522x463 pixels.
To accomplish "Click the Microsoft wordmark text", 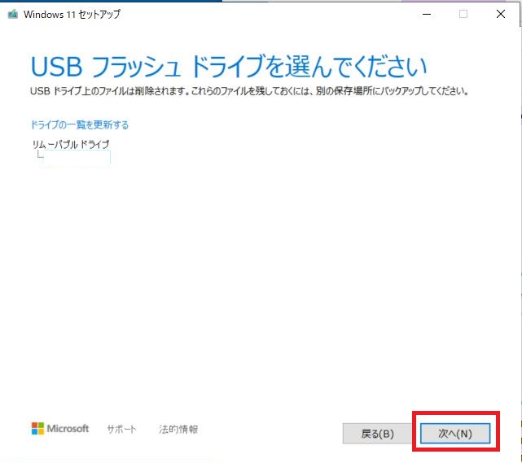I will click(68, 429).
